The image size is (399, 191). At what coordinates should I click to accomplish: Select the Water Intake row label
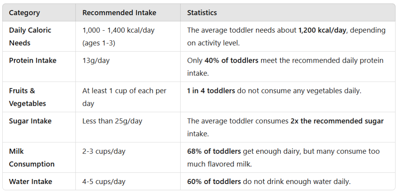pos(30,182)
